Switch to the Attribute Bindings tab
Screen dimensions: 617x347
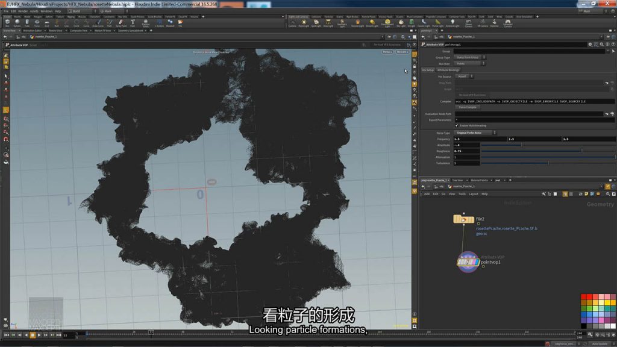point(448,70)
